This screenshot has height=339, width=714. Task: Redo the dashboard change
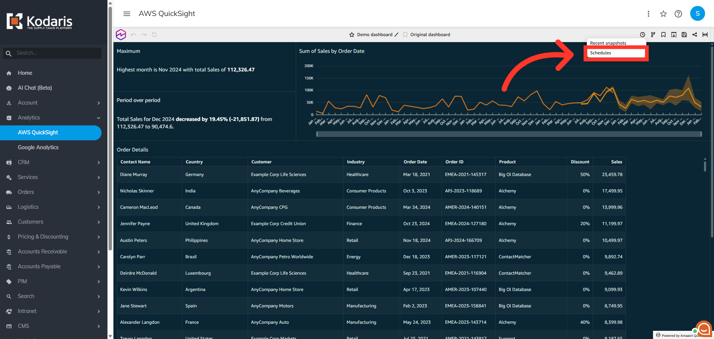click(144, 35)
